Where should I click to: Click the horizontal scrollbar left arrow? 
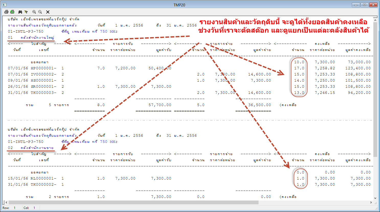[x=6, y=202]
